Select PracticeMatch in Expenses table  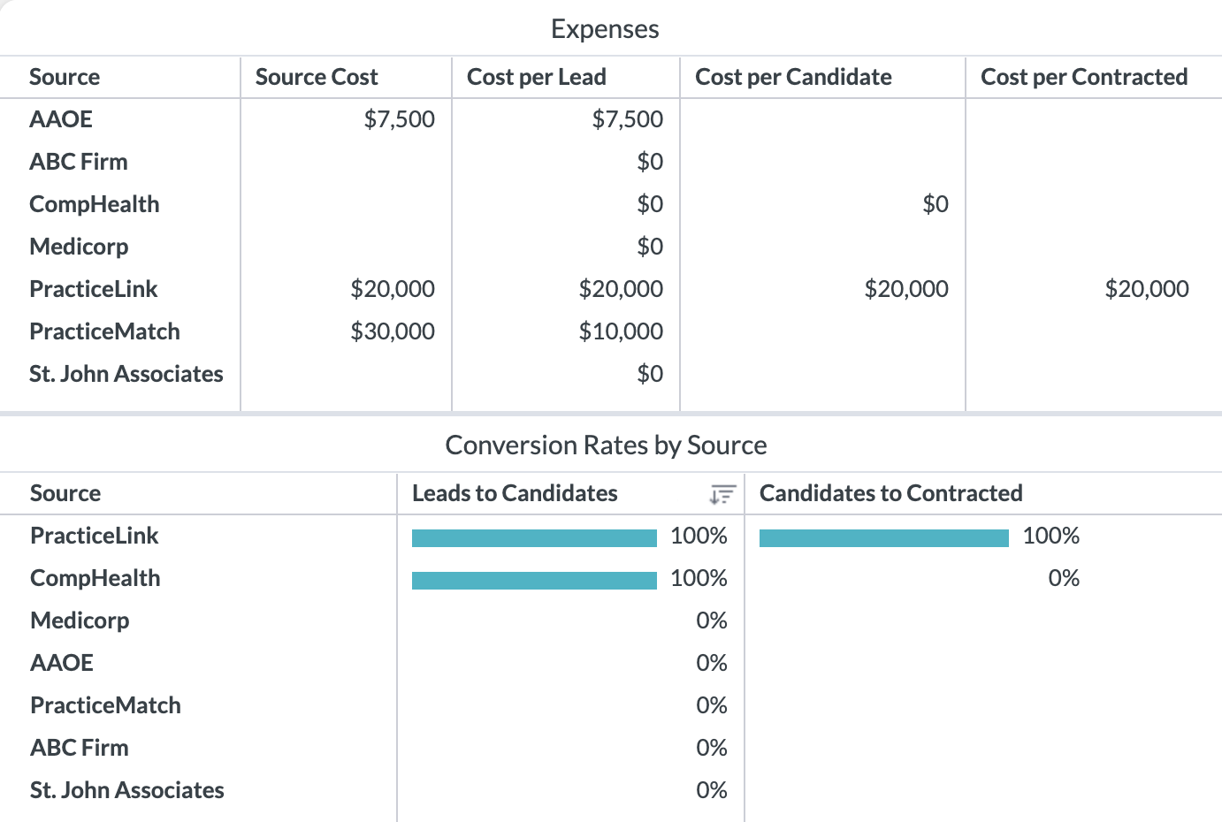coord(104,331)
